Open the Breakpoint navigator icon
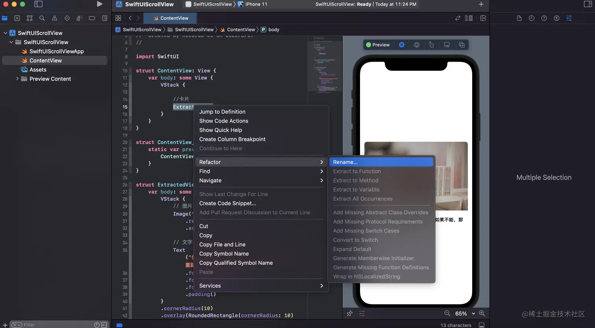The width and height of the screenshot is (595, 328). click(x=92, y=18)
